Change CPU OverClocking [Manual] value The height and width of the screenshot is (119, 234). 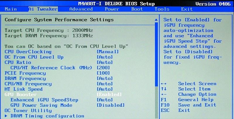pos(108,52)
